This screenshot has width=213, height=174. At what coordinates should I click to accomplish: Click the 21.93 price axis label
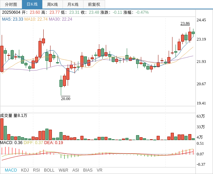pyautogui.click(x=201, y=62)
